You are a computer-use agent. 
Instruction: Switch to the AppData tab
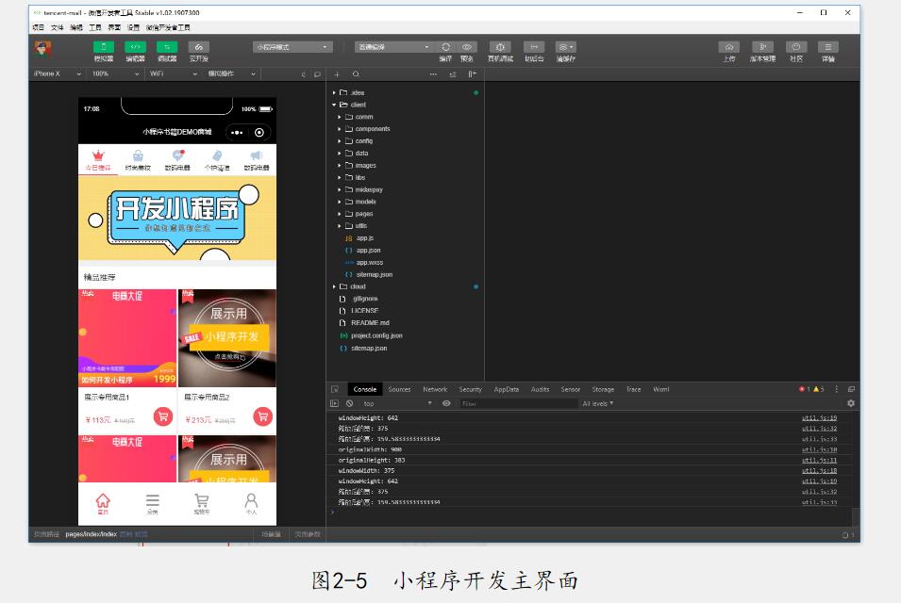(506, 389)
